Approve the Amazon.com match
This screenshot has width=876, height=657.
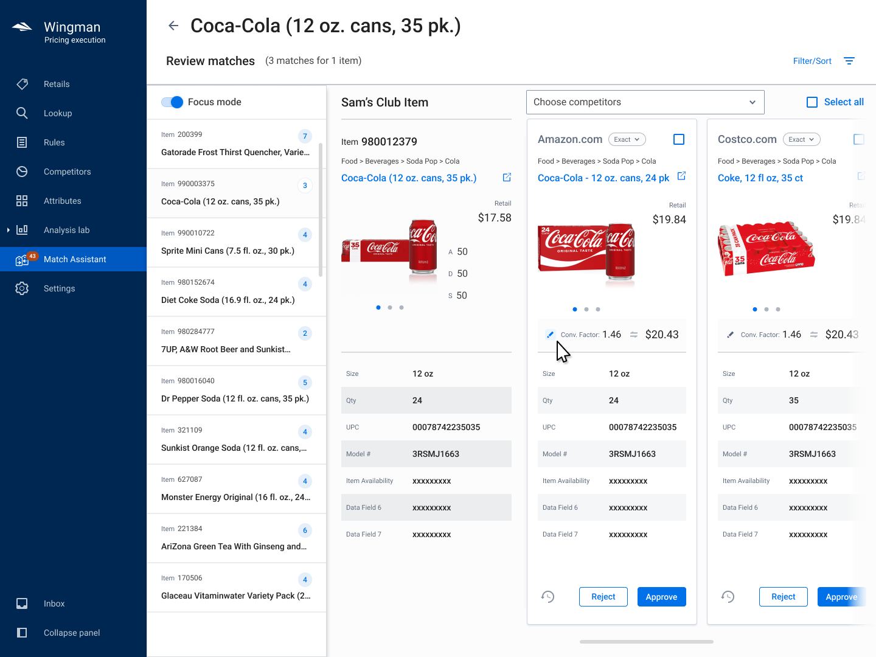coord(661,597)
